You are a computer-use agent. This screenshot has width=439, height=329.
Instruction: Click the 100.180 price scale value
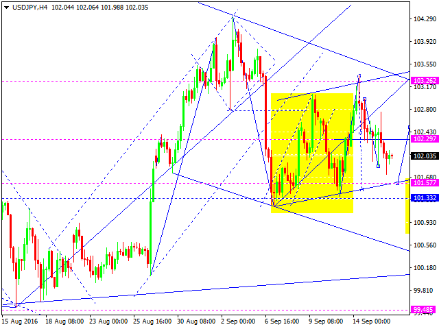pos(425,268)
